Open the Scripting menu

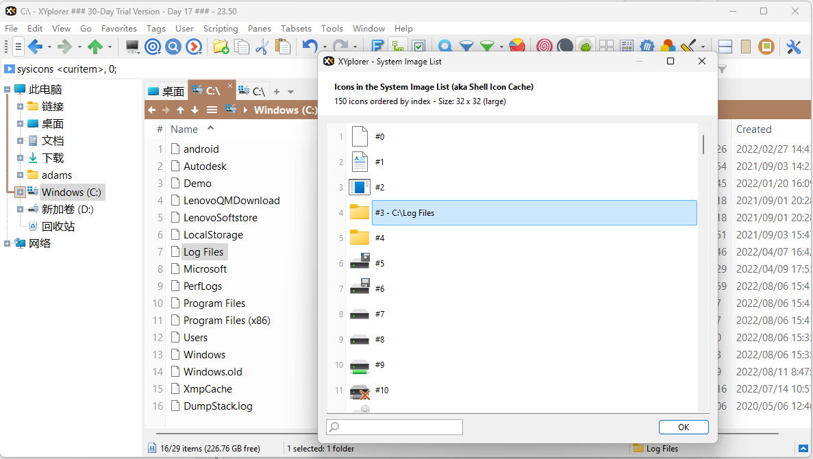coord(221,28)
